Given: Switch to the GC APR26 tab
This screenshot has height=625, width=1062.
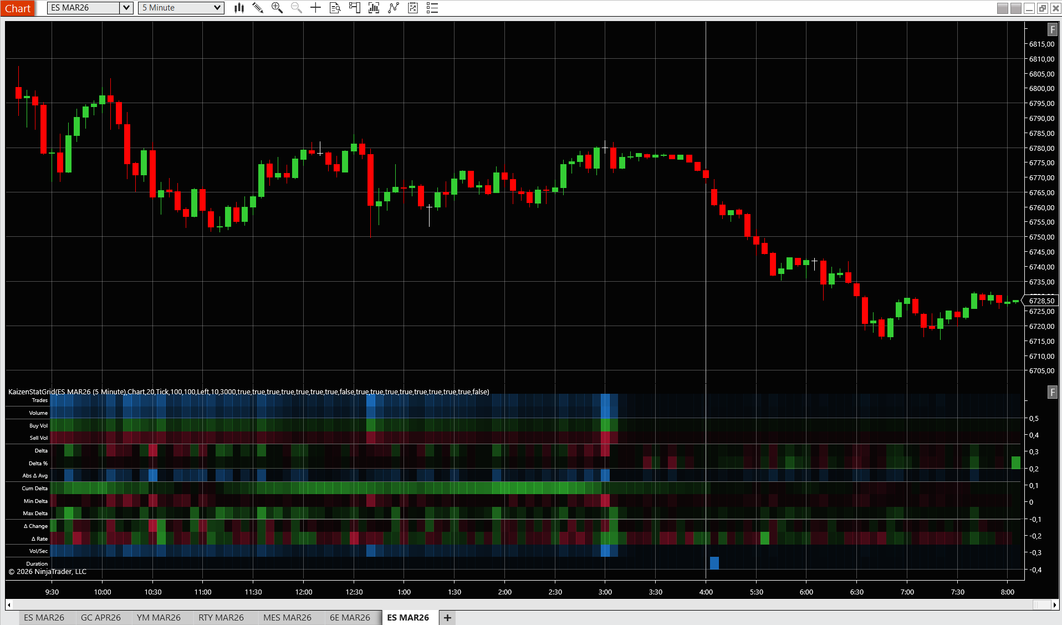Looking at the screenshot, I should 101,617.
